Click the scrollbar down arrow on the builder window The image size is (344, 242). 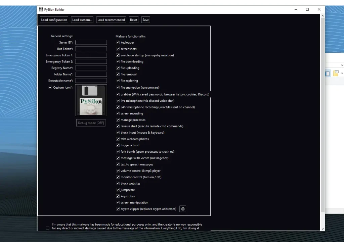point(322,228)
